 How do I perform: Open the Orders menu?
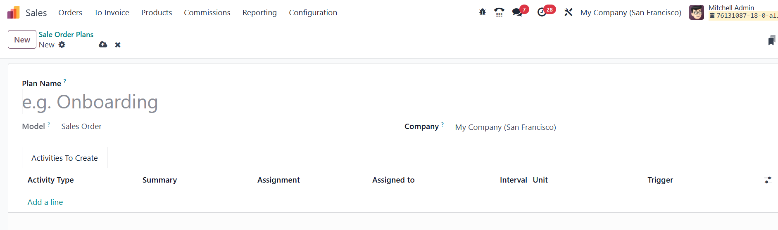70,13
